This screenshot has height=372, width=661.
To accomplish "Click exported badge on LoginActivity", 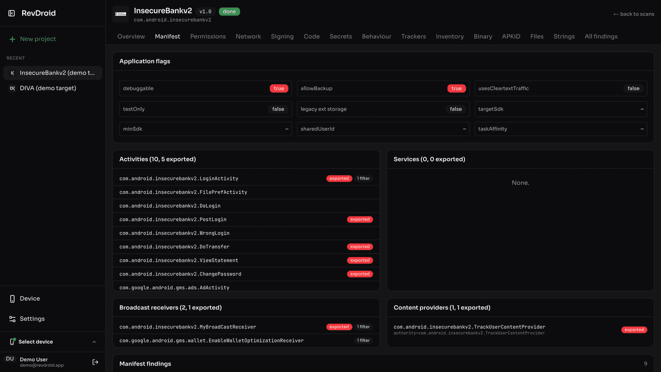I will [x=339, y=179].
